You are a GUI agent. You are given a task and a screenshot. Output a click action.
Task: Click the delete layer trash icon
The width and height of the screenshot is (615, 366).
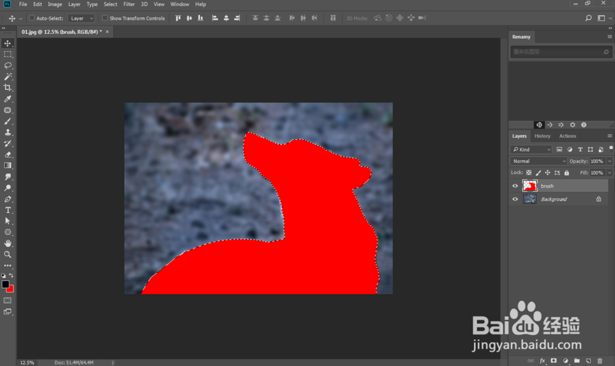(600, 360)
